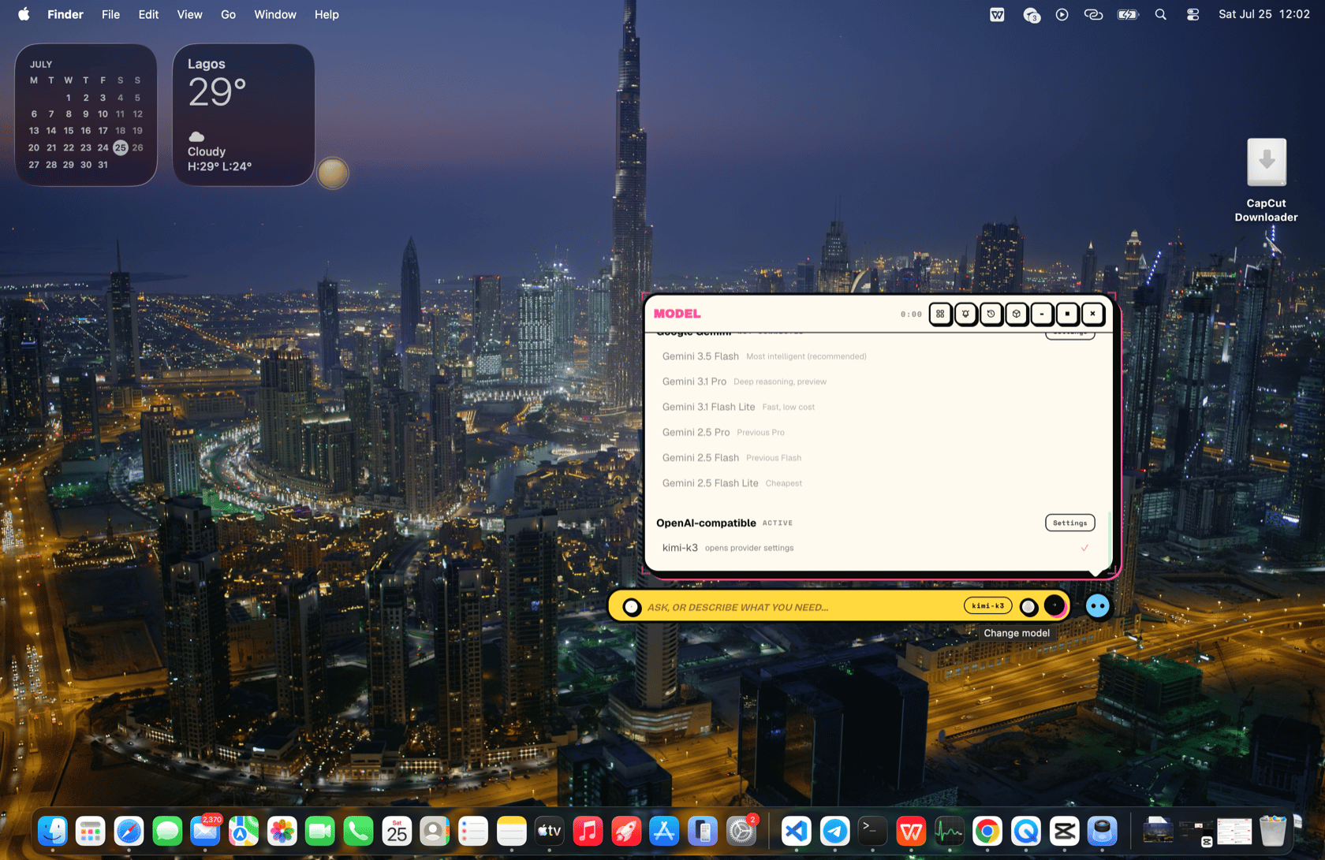Open Control Center in the menu bar
The width and height of the screenshot is (1325, 860).
click(1192, 14)
